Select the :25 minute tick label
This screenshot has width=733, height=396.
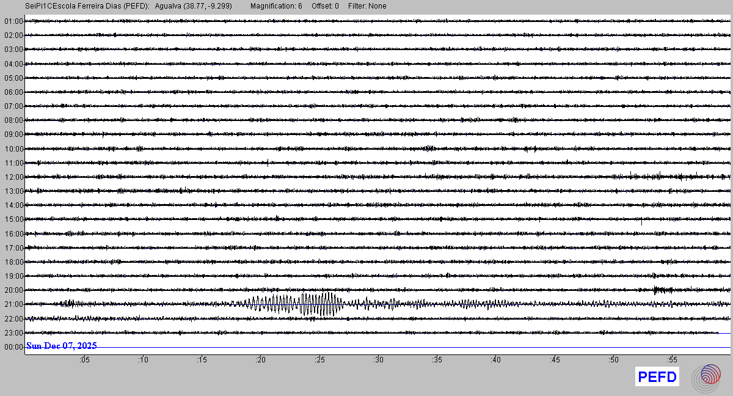pyautogui.click(x=319, y=360)
